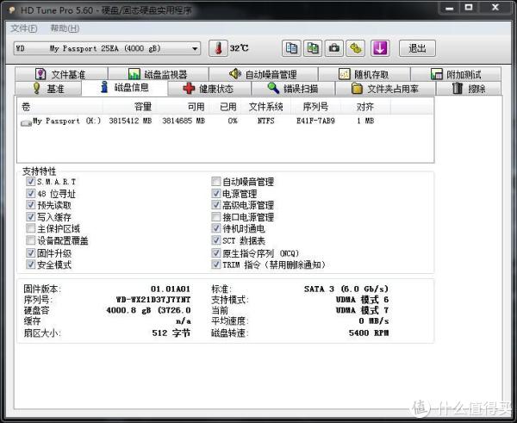Screen dimensions: 517x423
Task: Click My Passport drive icon in volume list
Action: [26, 122]
